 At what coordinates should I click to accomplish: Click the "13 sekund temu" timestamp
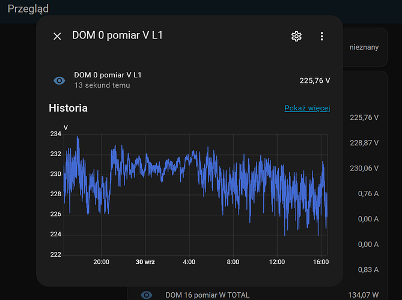point(102,85)
